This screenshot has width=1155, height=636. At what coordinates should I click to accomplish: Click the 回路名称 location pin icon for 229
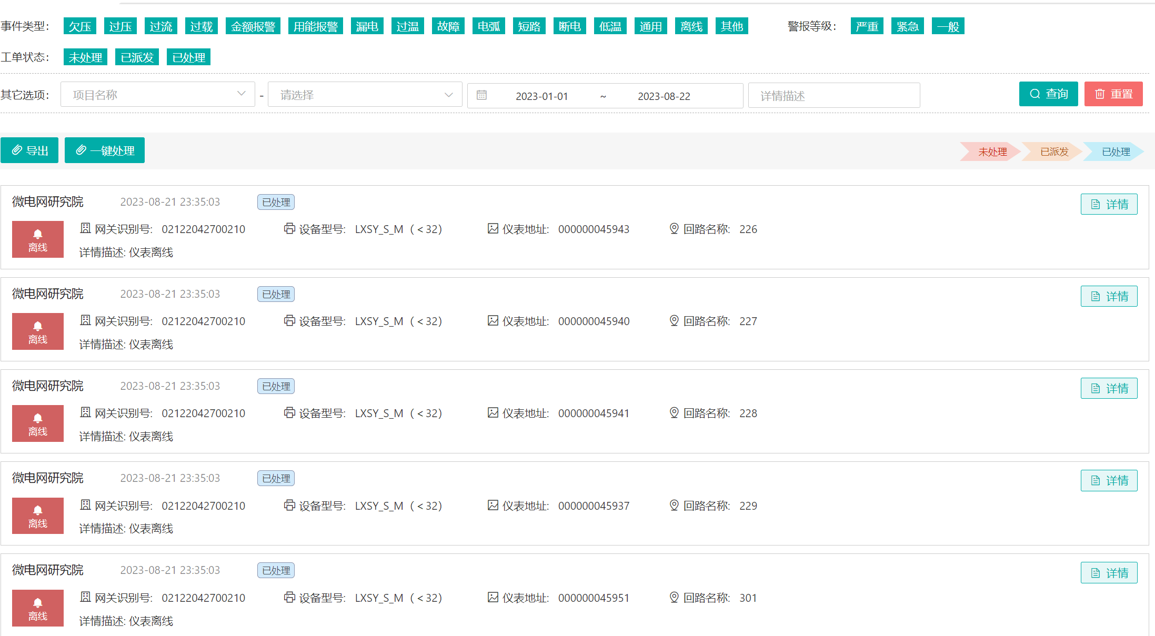pyautogui.click(x=674, y=505)
